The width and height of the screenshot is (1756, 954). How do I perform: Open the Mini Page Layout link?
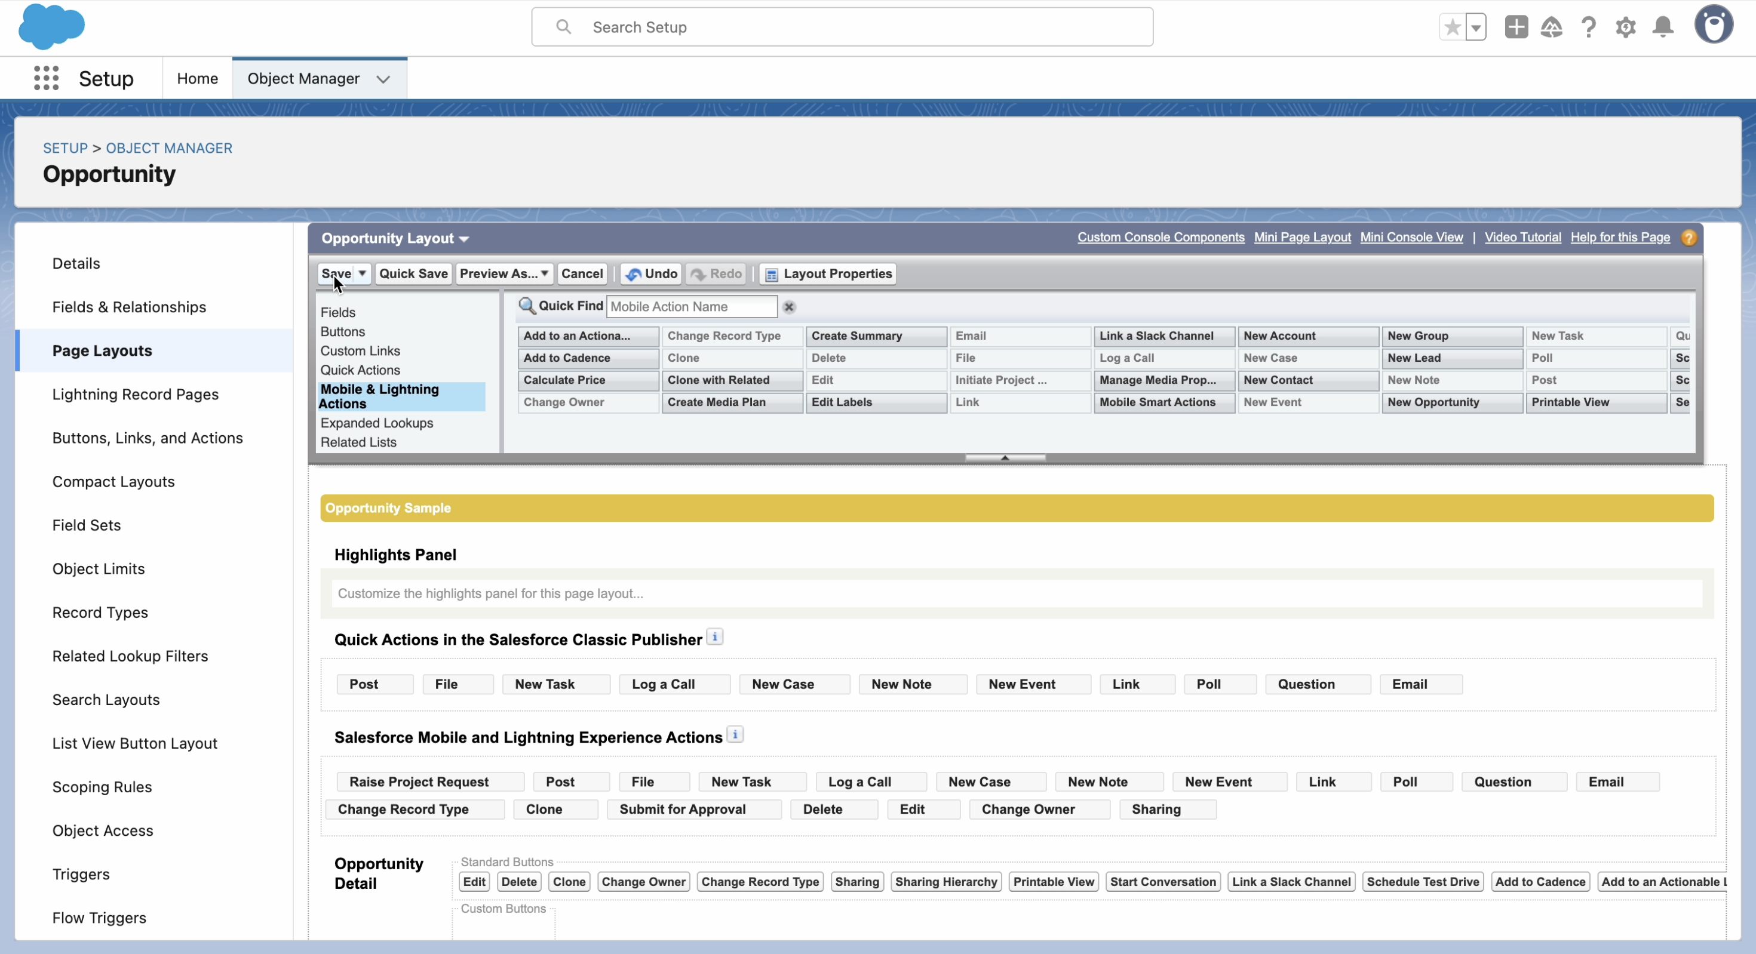coord(1302,237)
